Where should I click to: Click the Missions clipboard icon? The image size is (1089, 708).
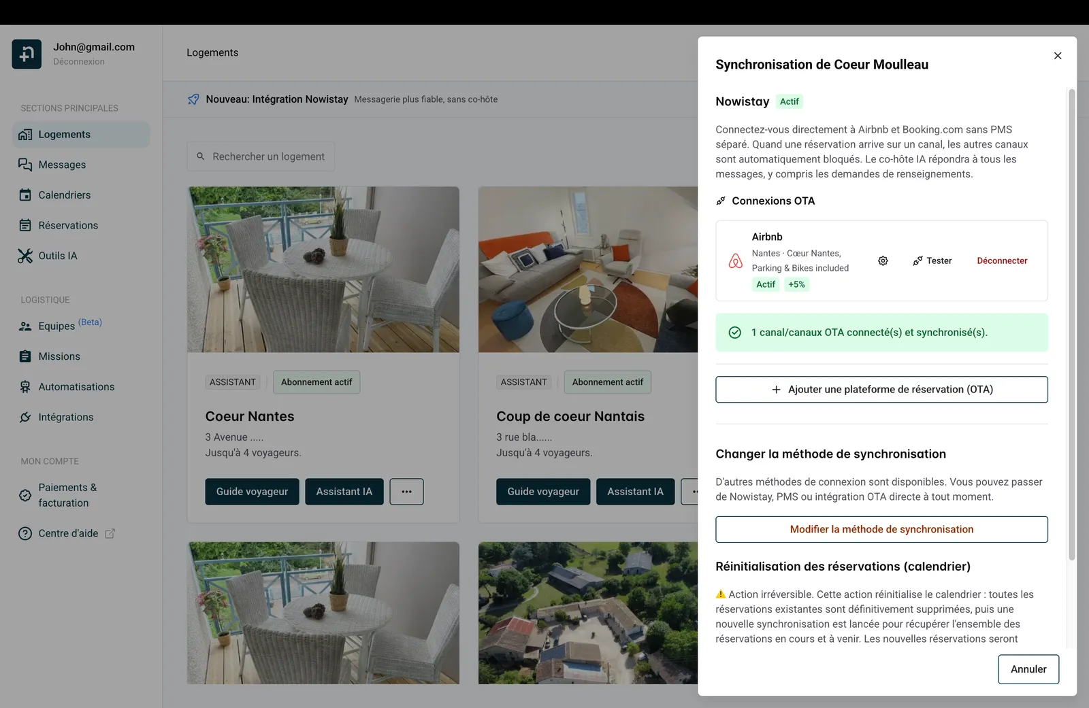[25, 356]
